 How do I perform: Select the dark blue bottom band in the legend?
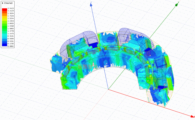pos(5,45)
